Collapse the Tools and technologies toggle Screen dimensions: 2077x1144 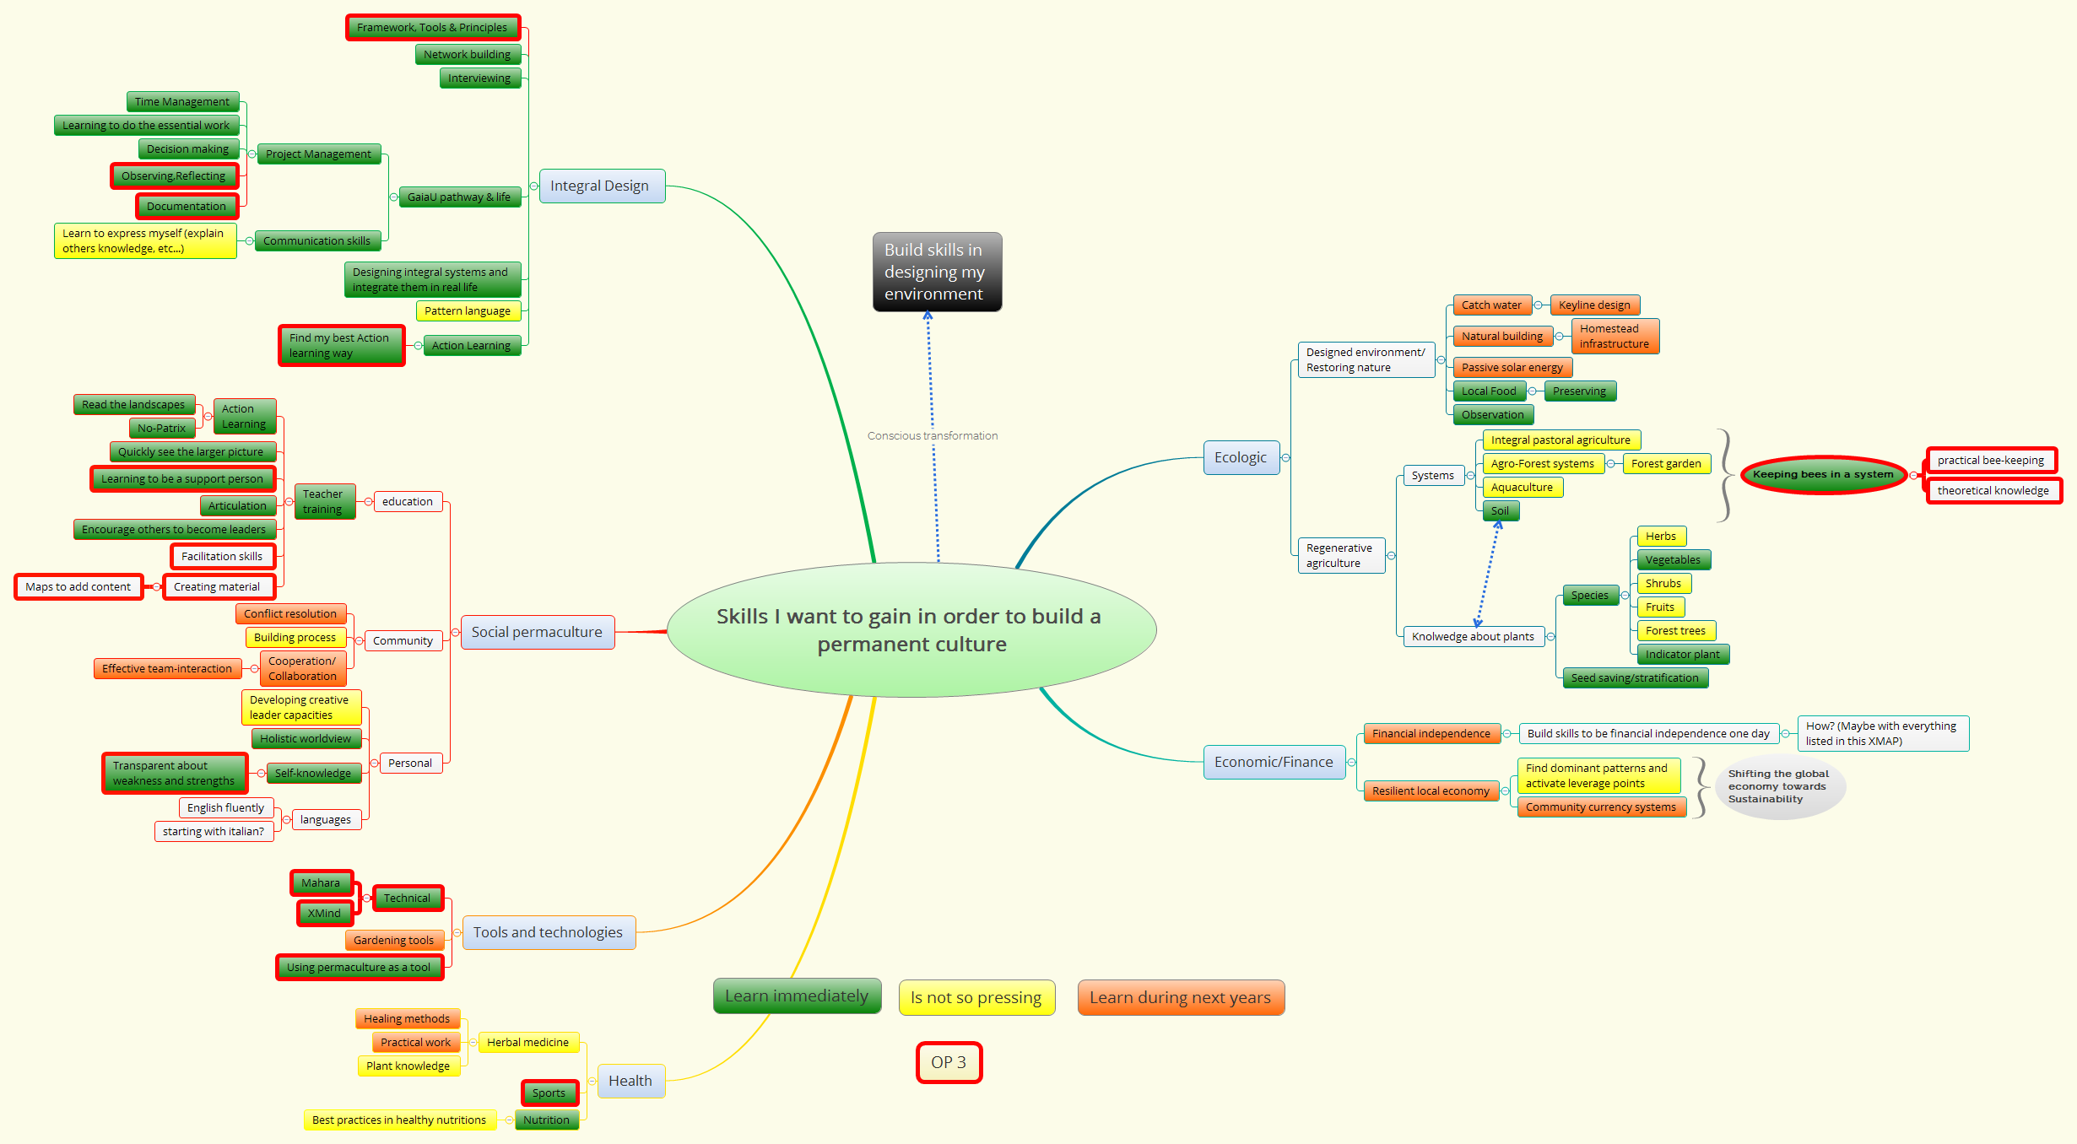click(457, 933)
